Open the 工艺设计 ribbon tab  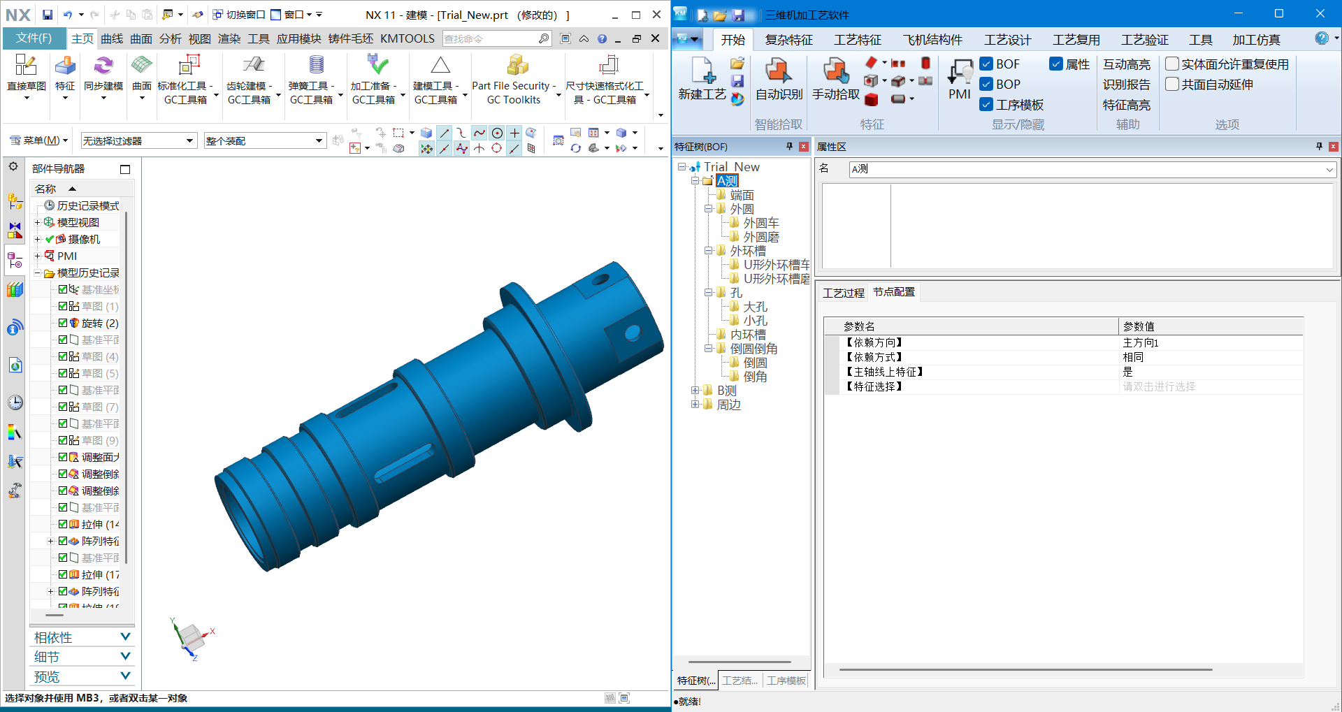(x=1007, y=40)
